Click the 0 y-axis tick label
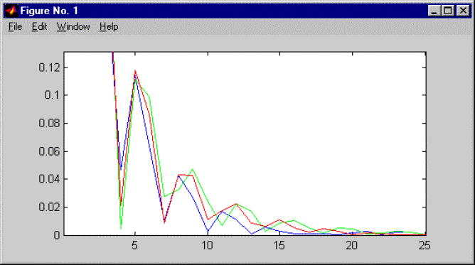This screenshot has width=475, height=265. pos(57,235)
